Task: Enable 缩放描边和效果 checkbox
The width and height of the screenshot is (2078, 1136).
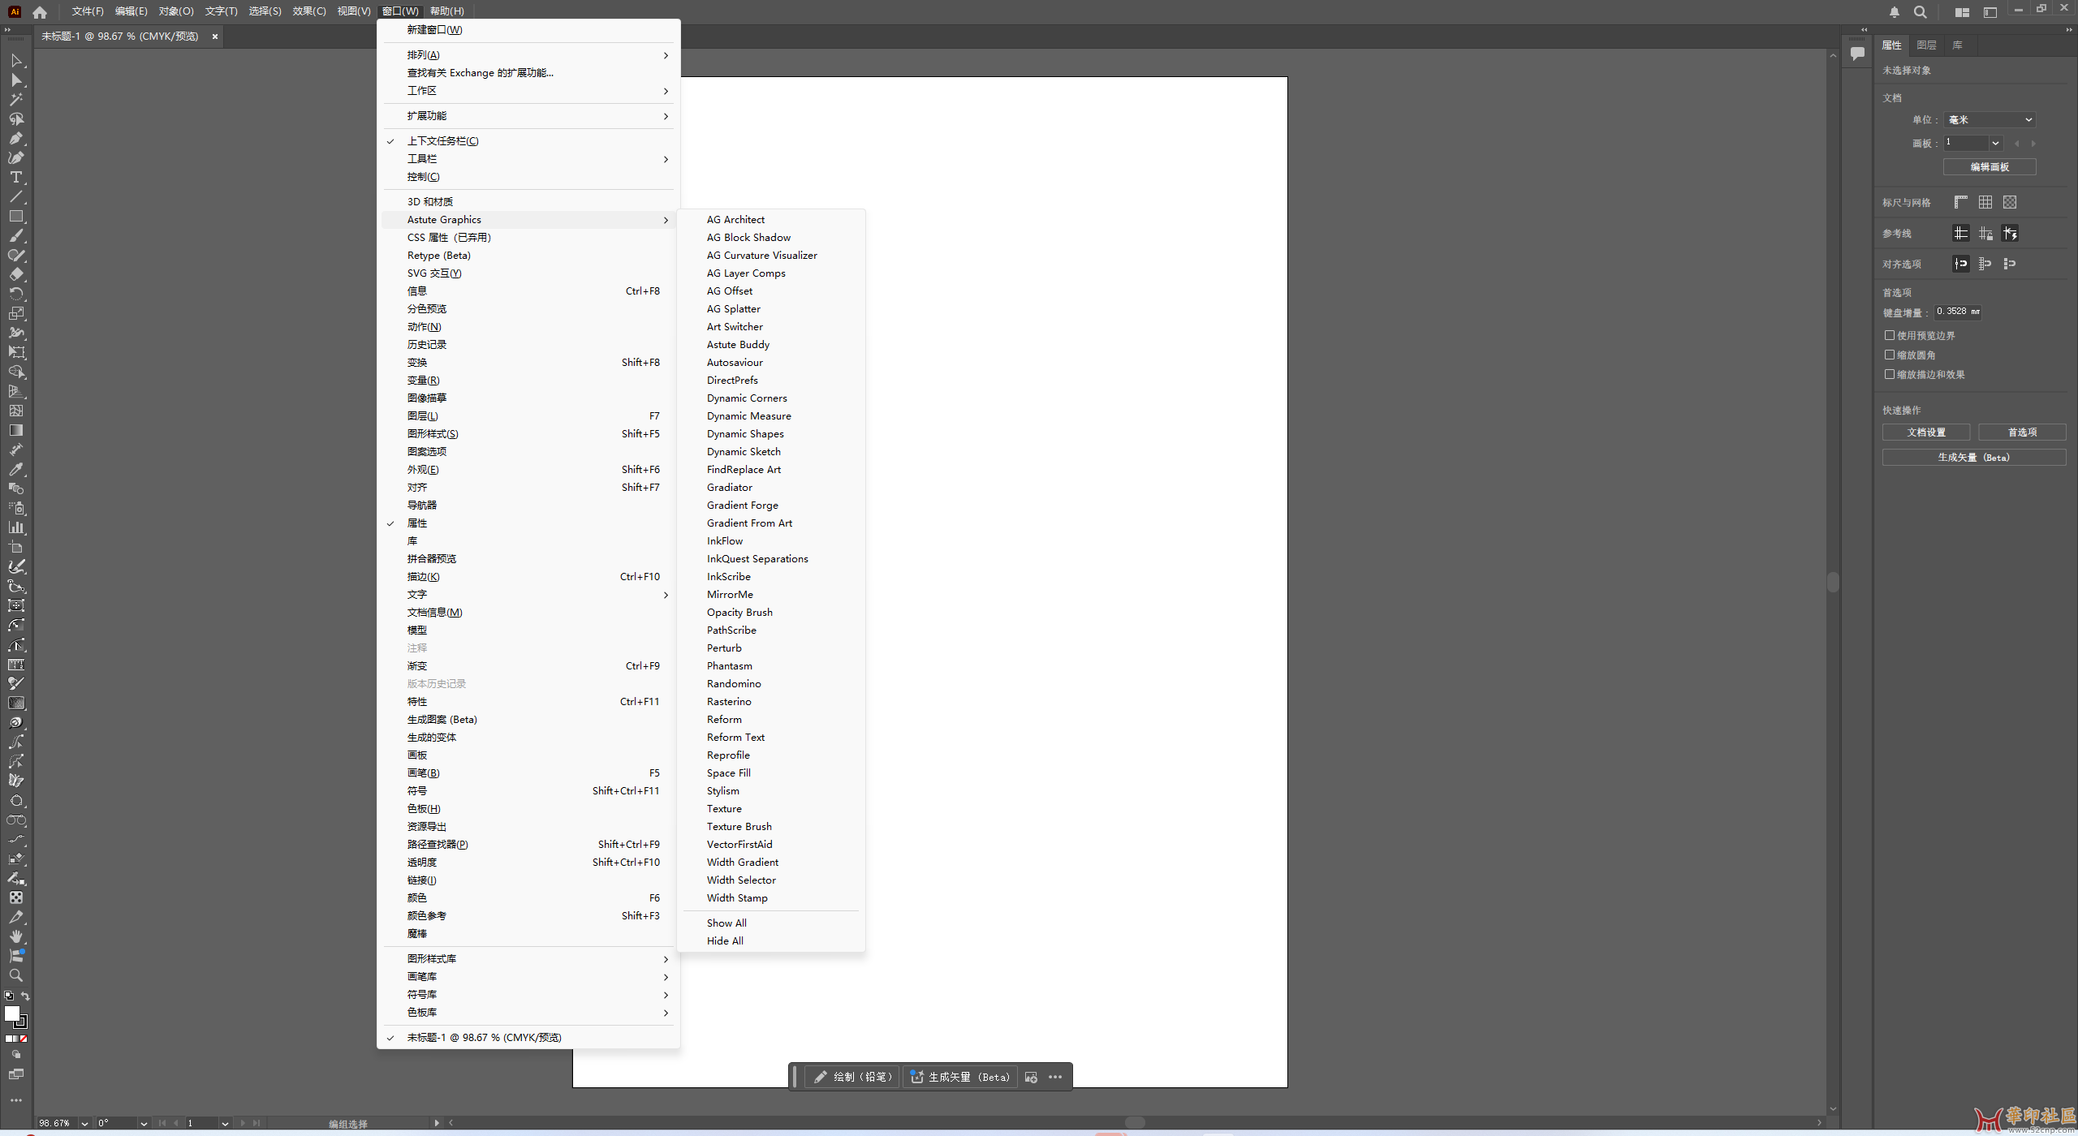Action: coord(1890,374)
